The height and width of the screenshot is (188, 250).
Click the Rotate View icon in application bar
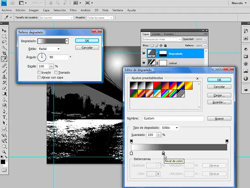coord(65,3)
